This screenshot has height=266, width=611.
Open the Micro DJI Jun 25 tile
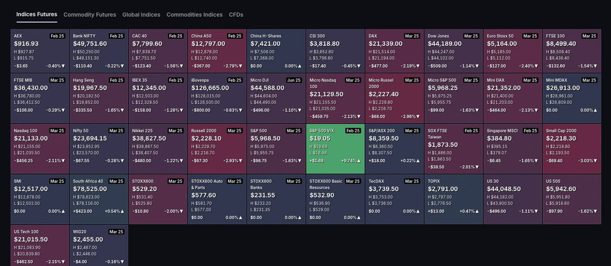[276, 99]
